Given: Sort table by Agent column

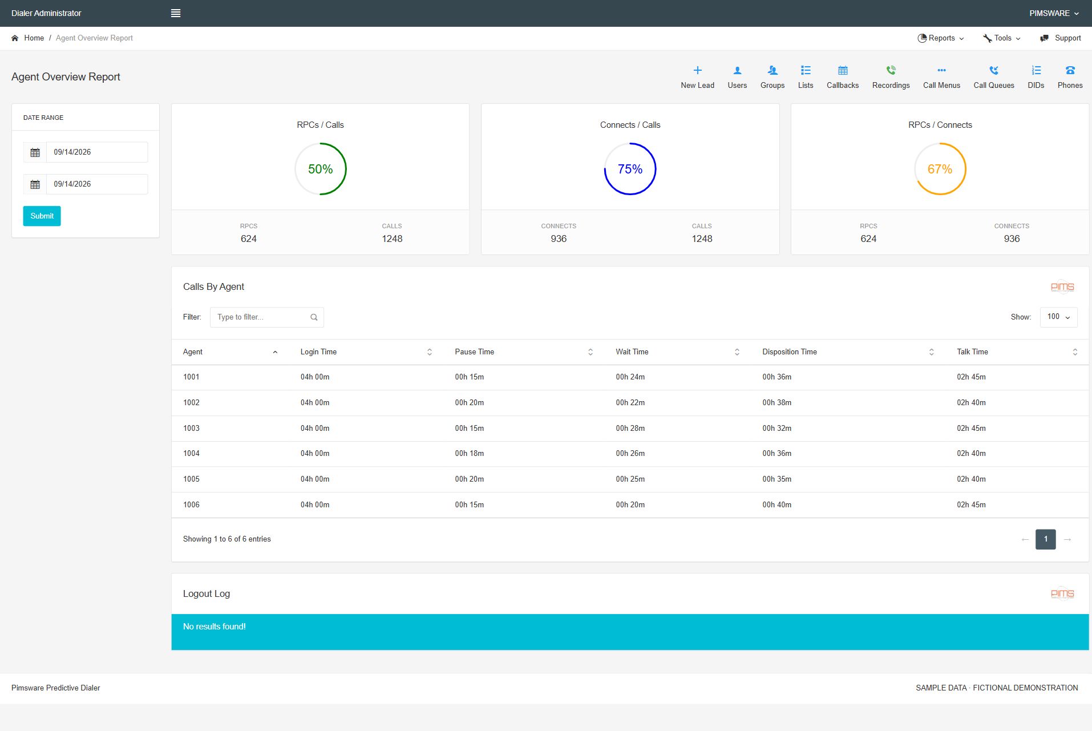Looking at the screenshot, I should point(230,352).
